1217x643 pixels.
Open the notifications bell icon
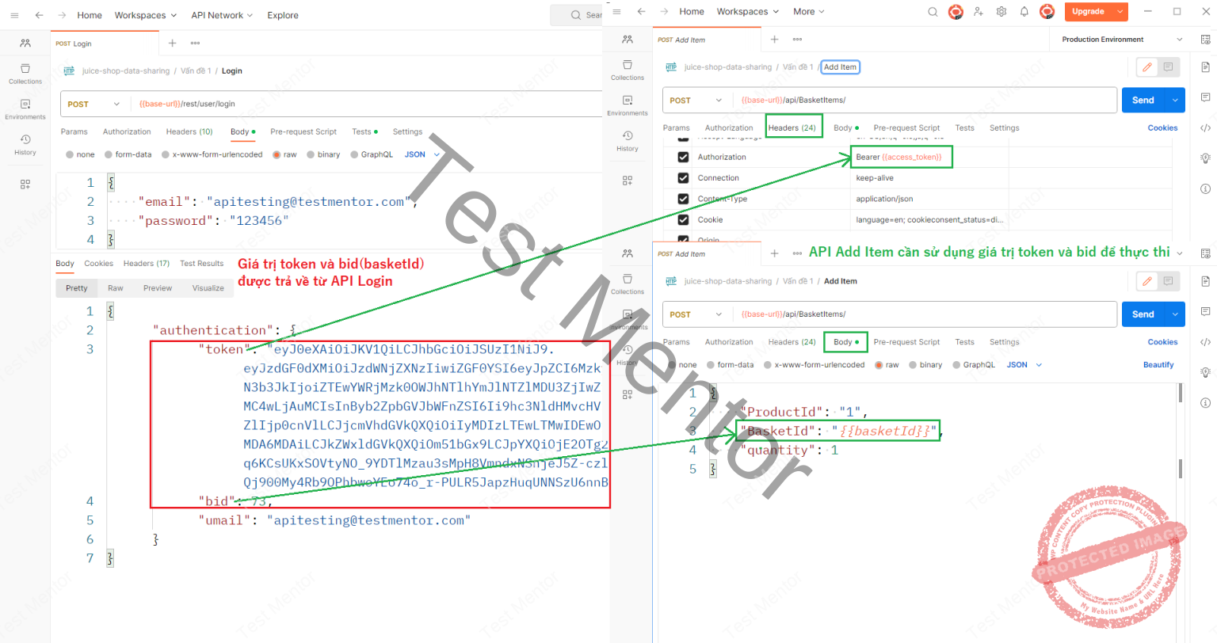tap(1024, 12)
